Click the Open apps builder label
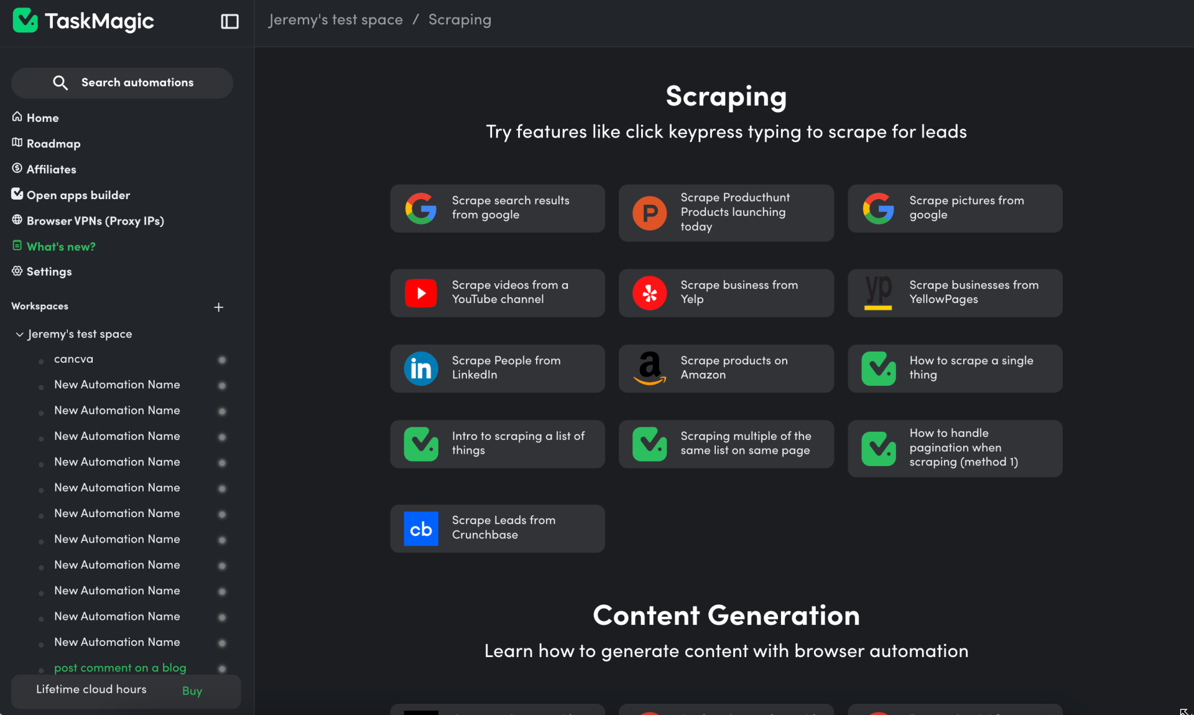Screen dimensions: 1194x715 pyautogui.click(x=78, y=195)
